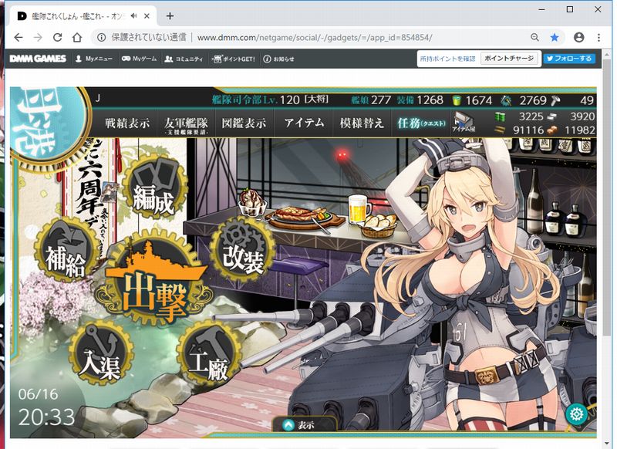This screenshot has width=617, height=449.
Task: Open the Chrome three-dot menu
Action: tap(598, 37)
